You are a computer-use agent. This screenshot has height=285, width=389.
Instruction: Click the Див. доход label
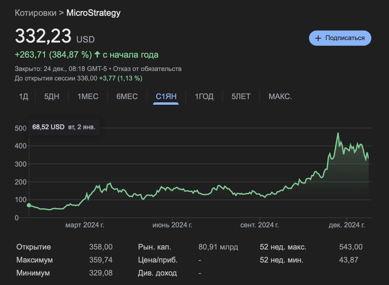157,273
